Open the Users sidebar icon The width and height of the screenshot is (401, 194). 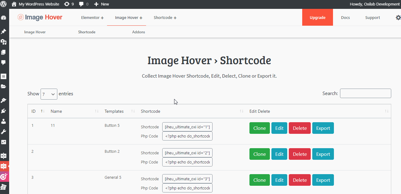pyautogui.click(x=4, y=121)
